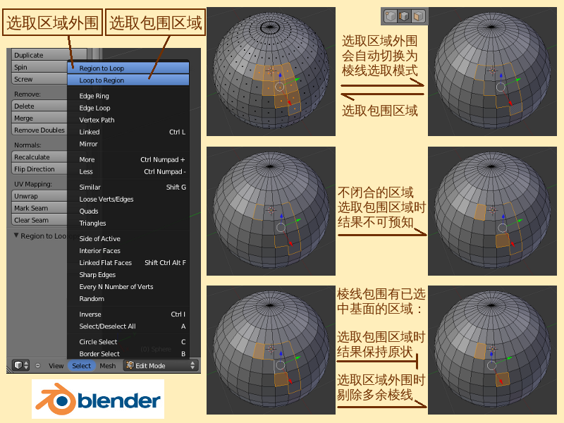Image resolution: width=564 pixels, height=423 pixels.
Task: Choose Interior Faces menu item
Action: (x=128, y=251)
